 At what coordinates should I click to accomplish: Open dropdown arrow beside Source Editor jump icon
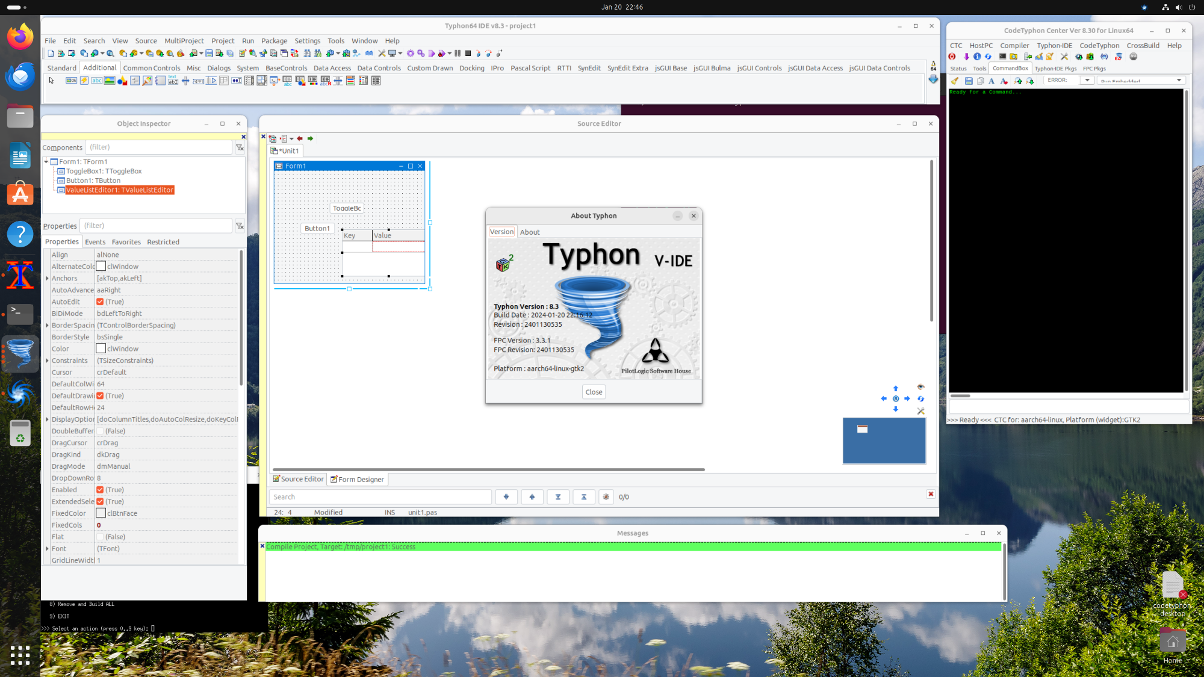tap(292, 139)
